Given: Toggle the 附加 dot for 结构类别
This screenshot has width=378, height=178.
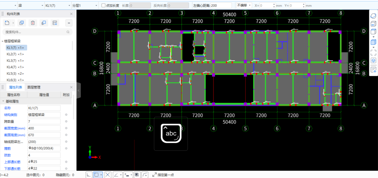Looking at the screenshot, I should point(66,115).
